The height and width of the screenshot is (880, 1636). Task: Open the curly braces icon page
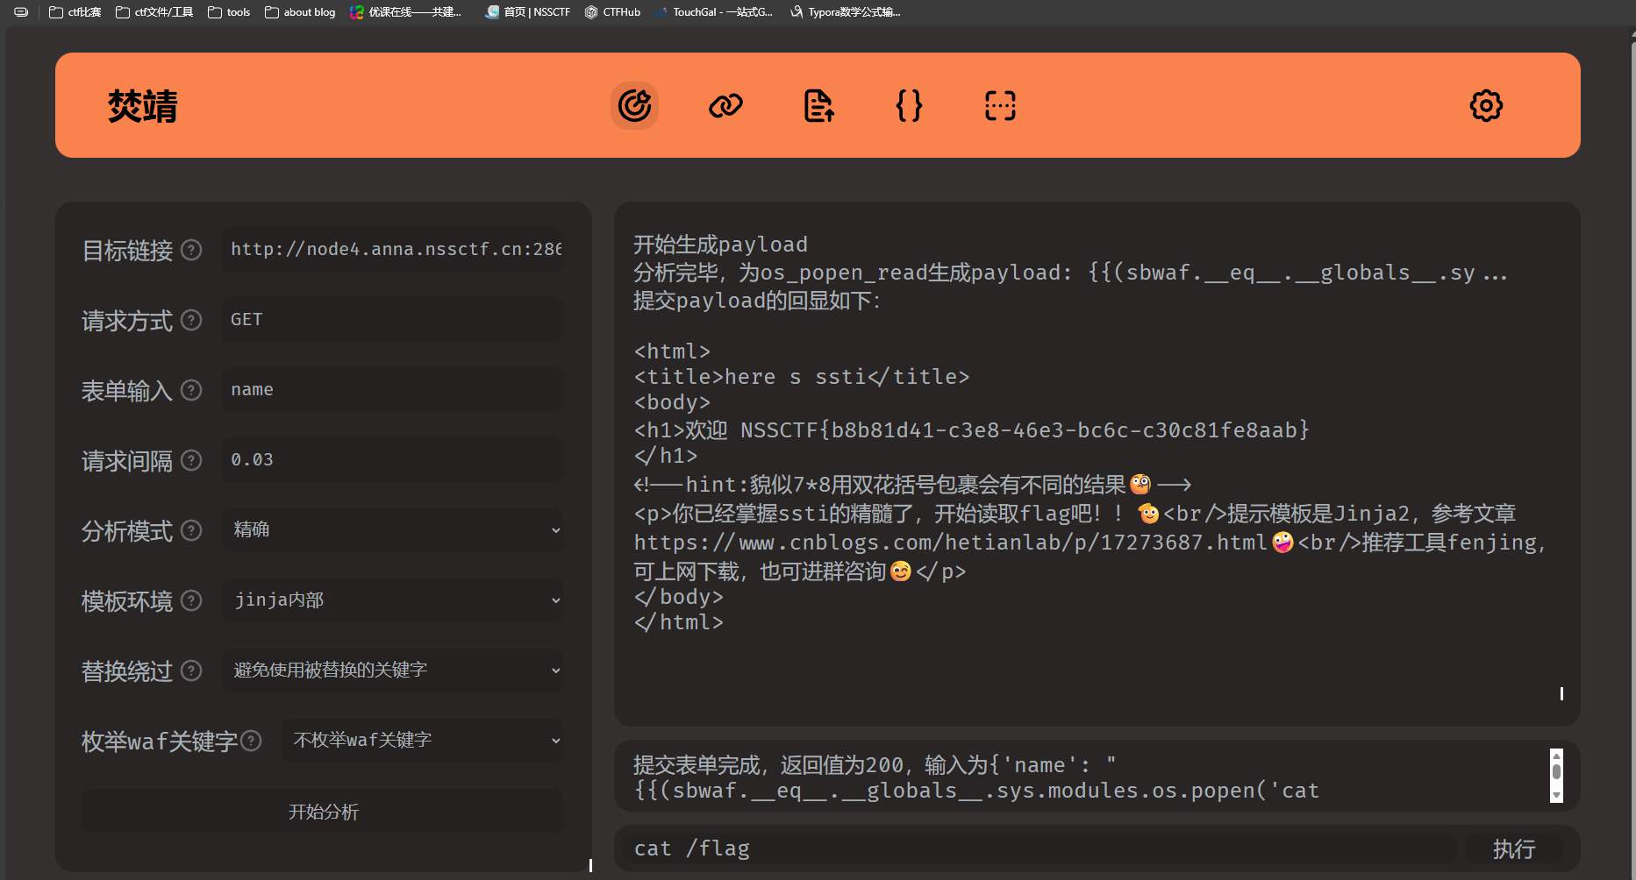(x=909, y=106)
